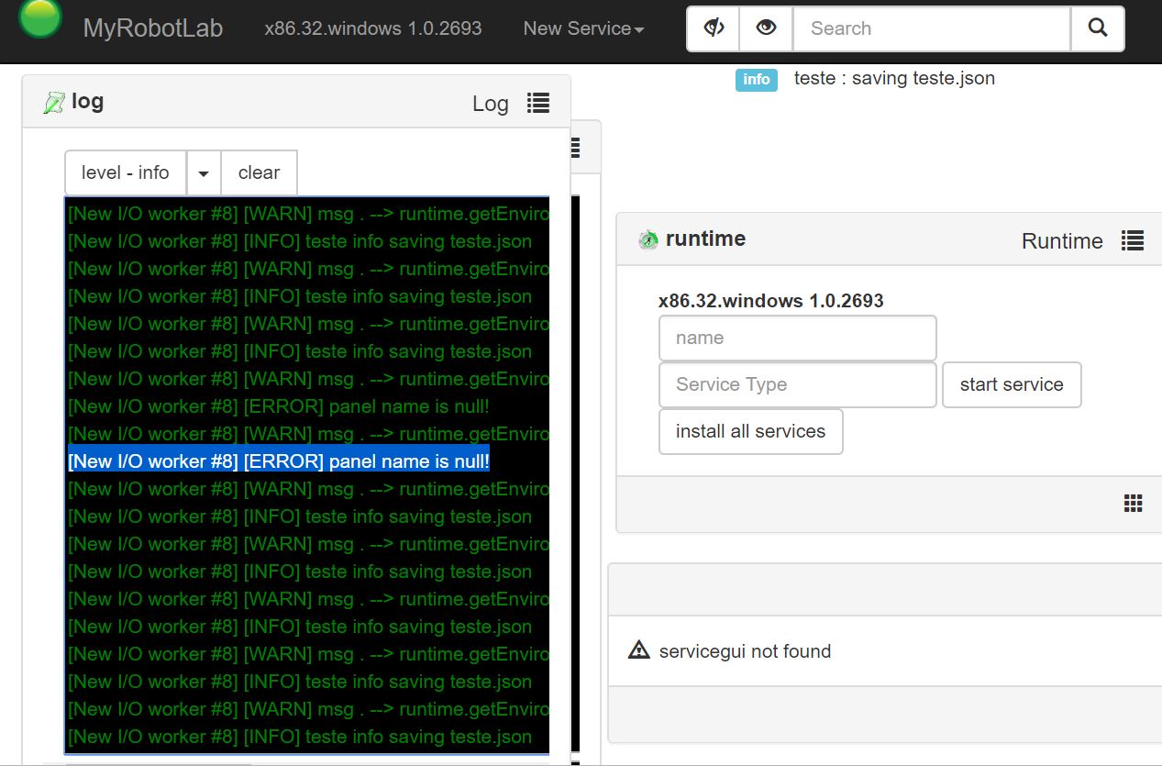Click the magnifying glass search button
Image resolution: width=1162 pixels, height=766 pixels.
pos(1098,28)
